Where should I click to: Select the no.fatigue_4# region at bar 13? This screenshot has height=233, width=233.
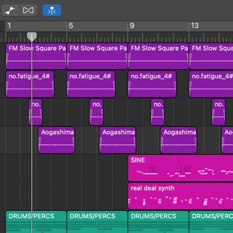[211, 84]
